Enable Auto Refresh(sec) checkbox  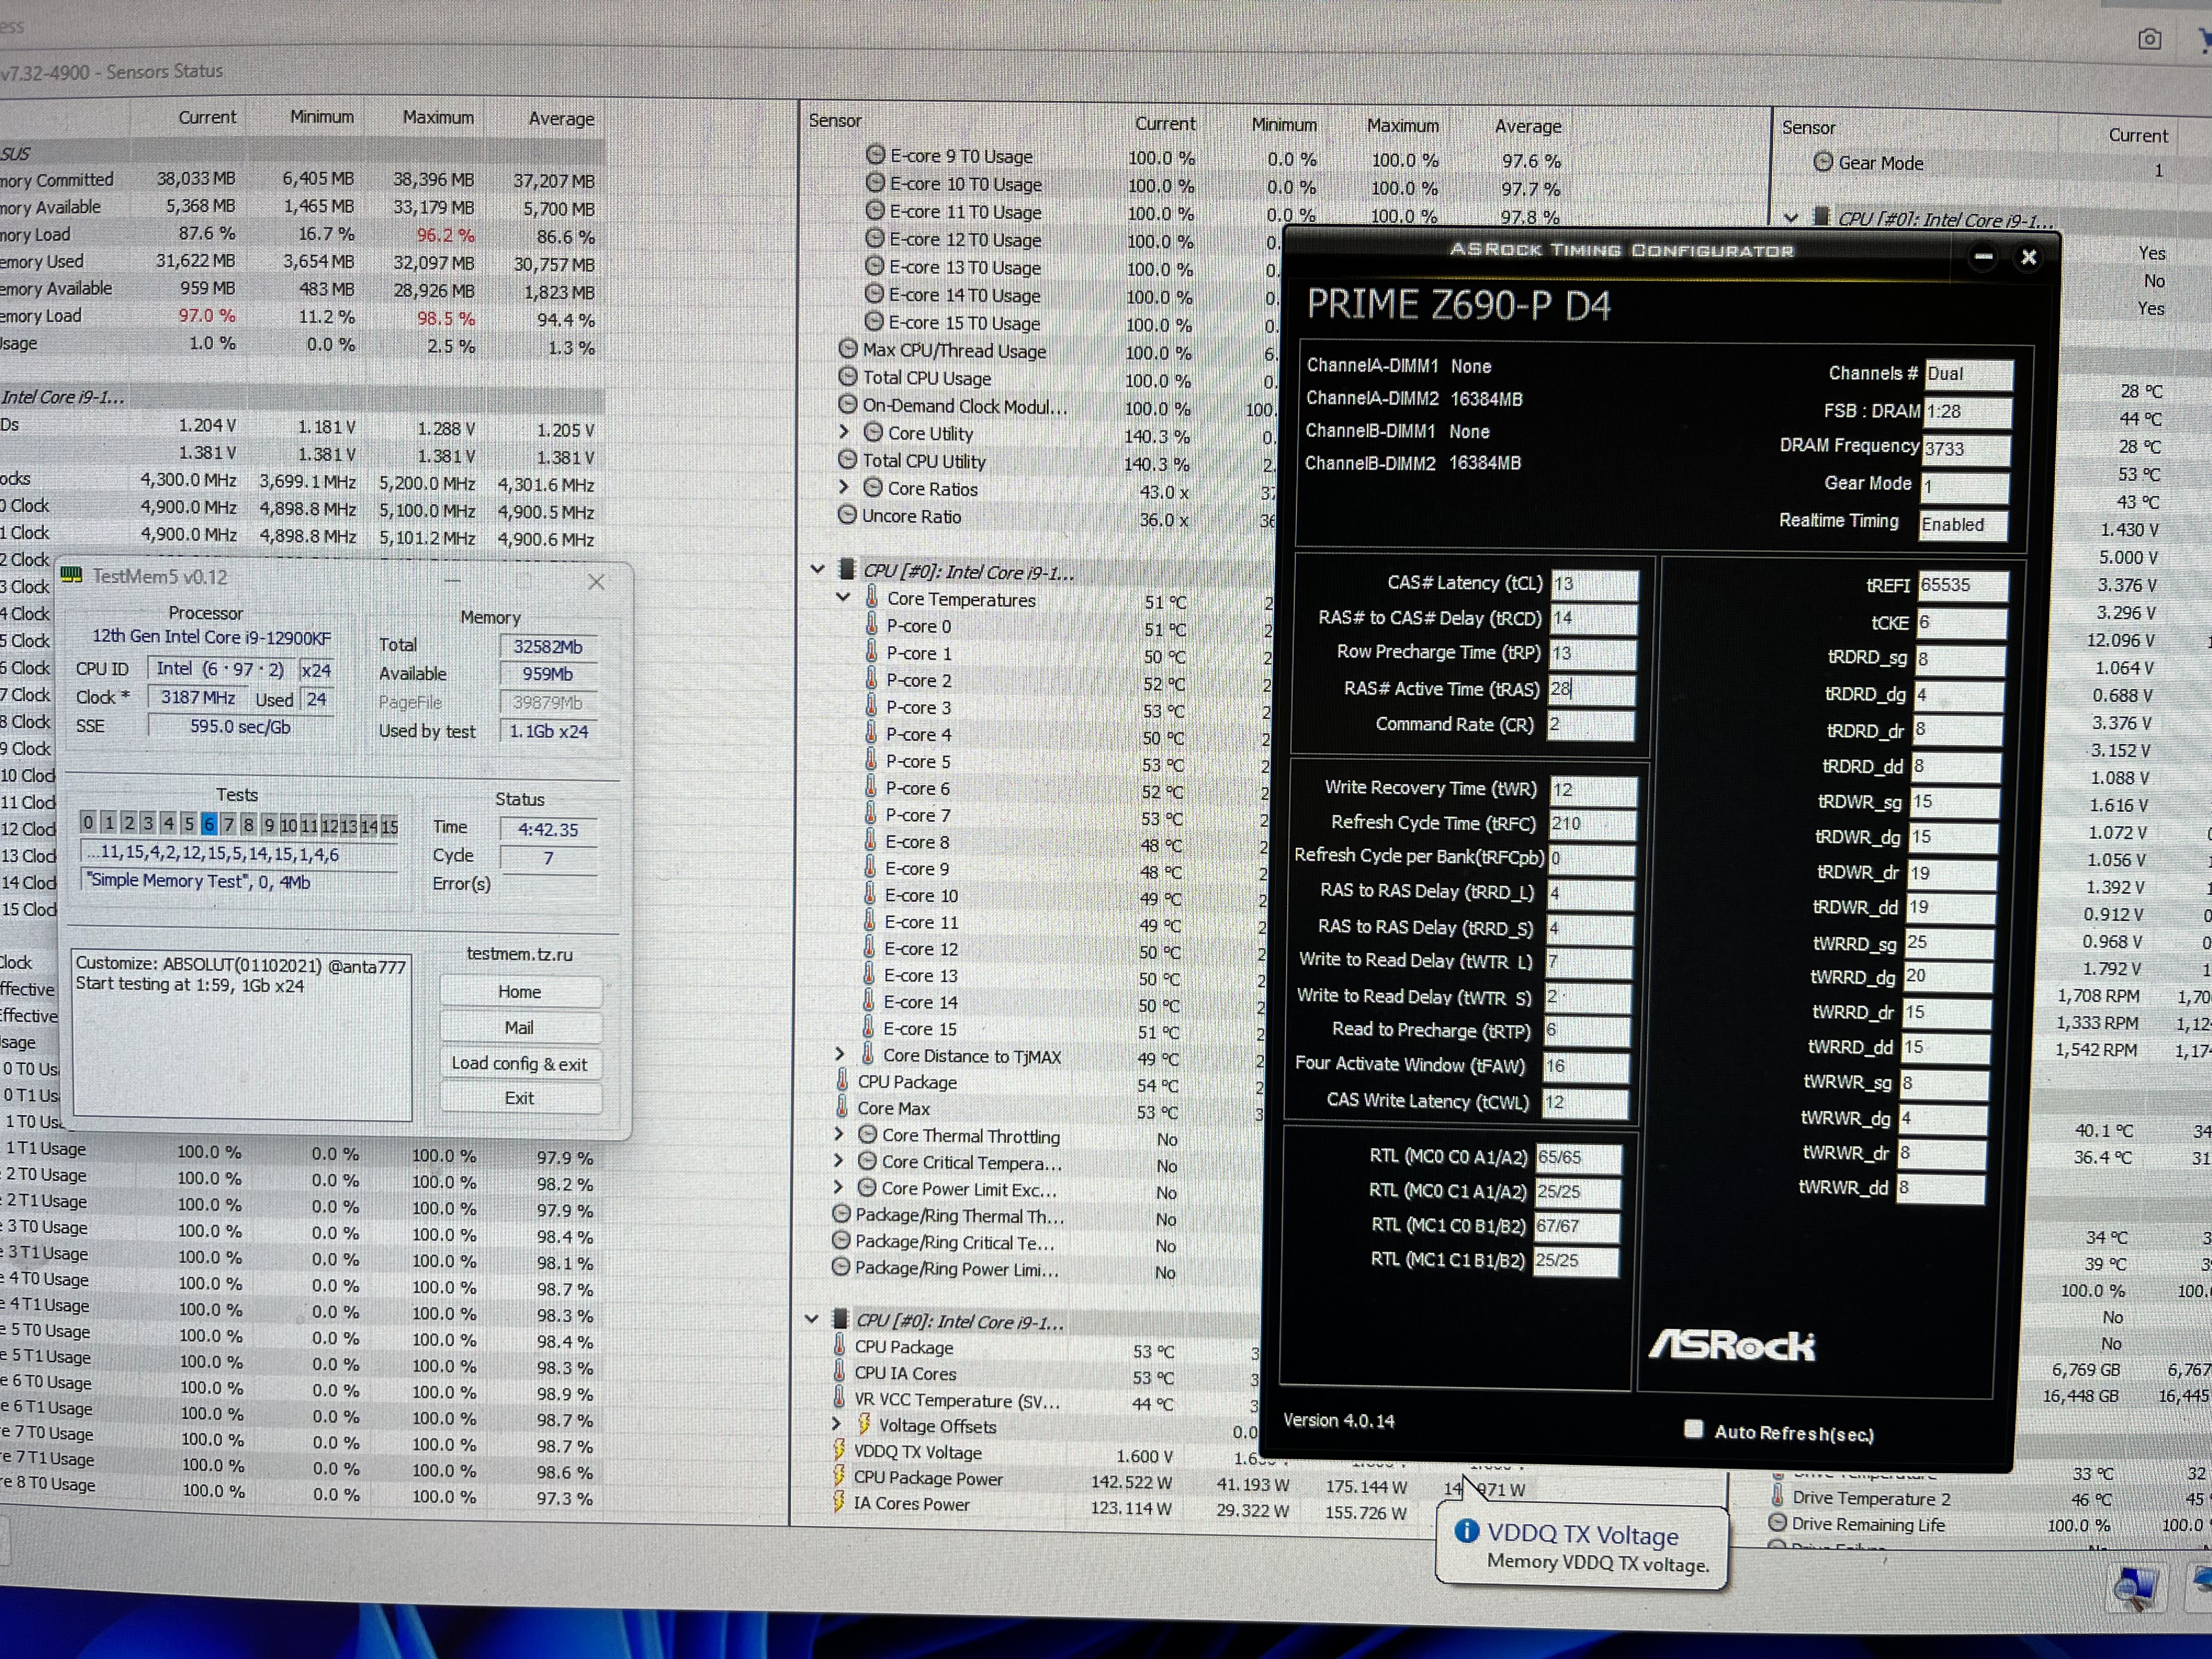pos(1693,1429)
